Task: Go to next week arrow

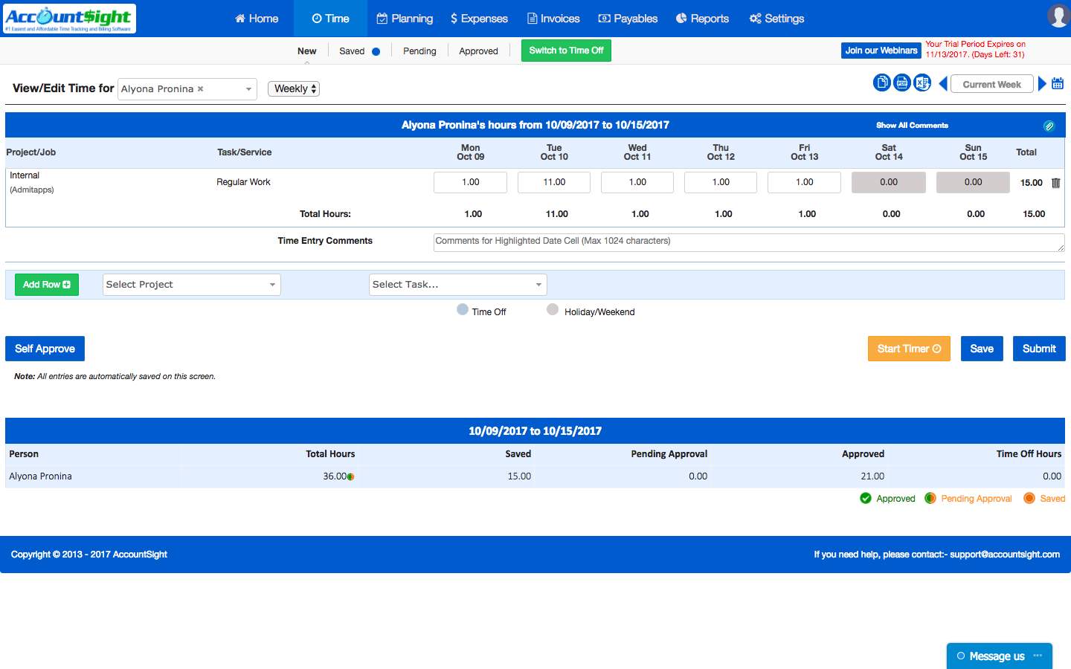Action: click(x=1042, y=84)
